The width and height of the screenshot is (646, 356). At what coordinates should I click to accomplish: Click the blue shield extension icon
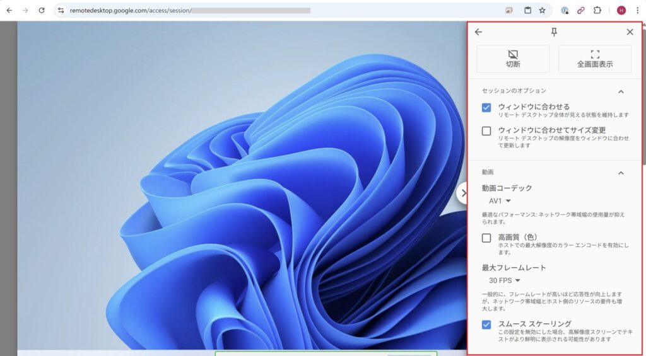pos(565,10)
